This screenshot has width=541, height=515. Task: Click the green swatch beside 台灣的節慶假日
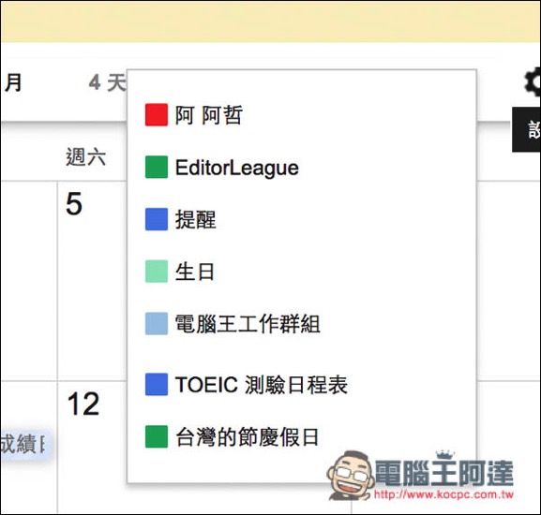tap(157, 436)
